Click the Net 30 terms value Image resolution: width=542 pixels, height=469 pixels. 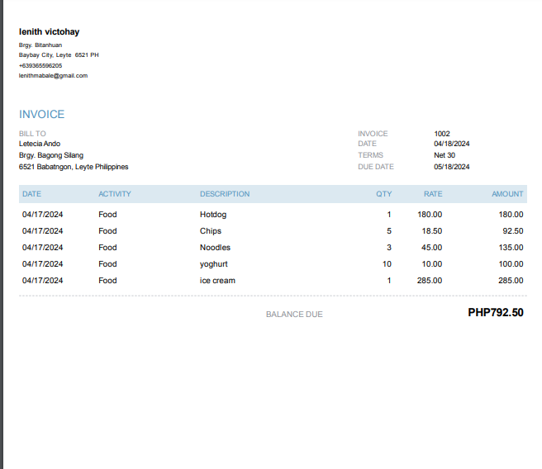click(445, 155)
